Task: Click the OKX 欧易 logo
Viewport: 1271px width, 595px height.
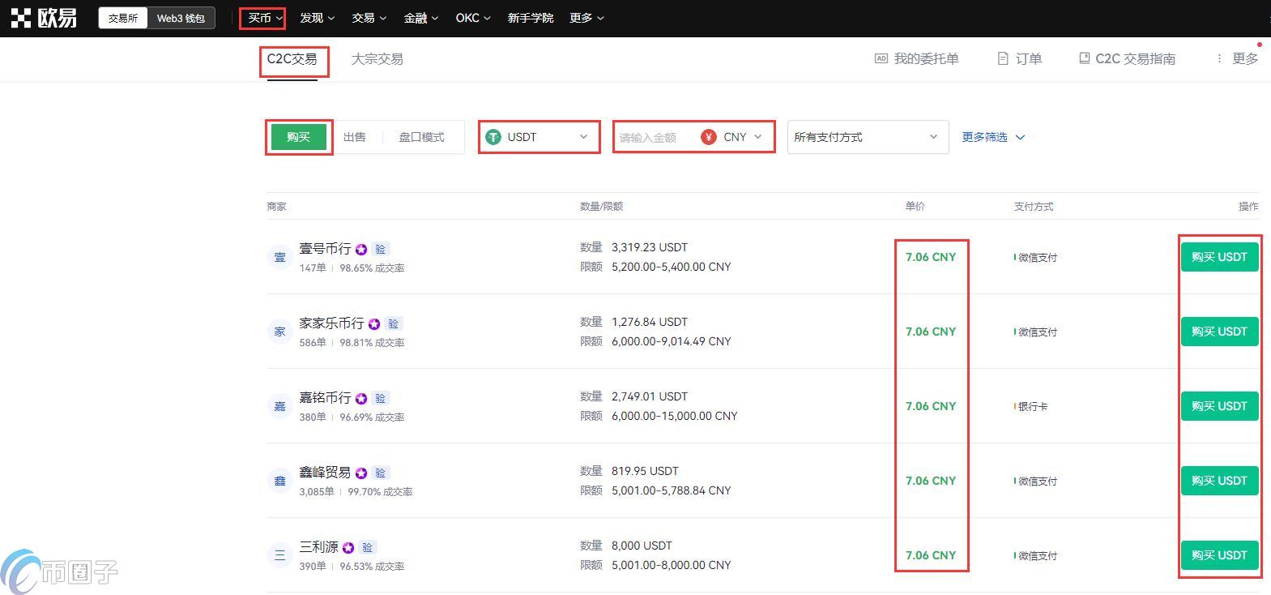Action: point(45,18)
